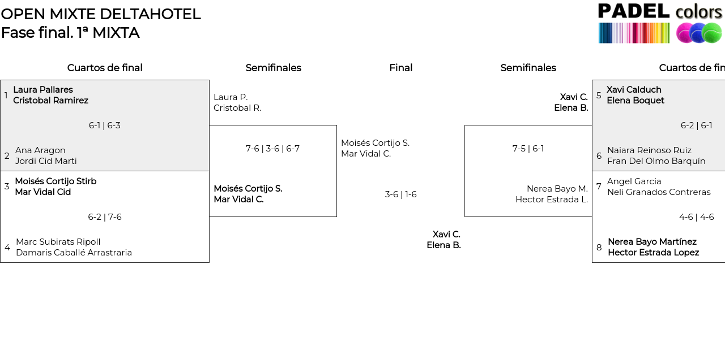Click the Final column header
Viewport: 725px width, 338px height.
pyautogui.click(x=400, y=68)
